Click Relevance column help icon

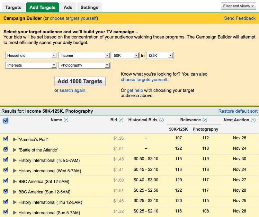(x=205, y=120)
